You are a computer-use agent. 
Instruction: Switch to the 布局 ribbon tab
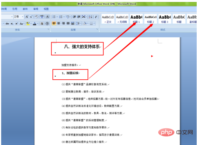pos(4,9)
